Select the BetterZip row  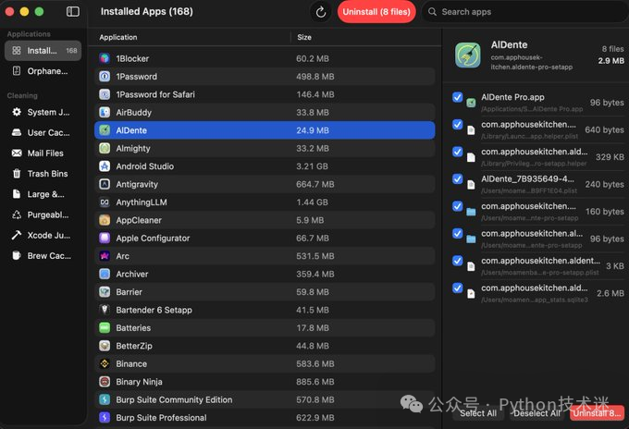[265, 346]
